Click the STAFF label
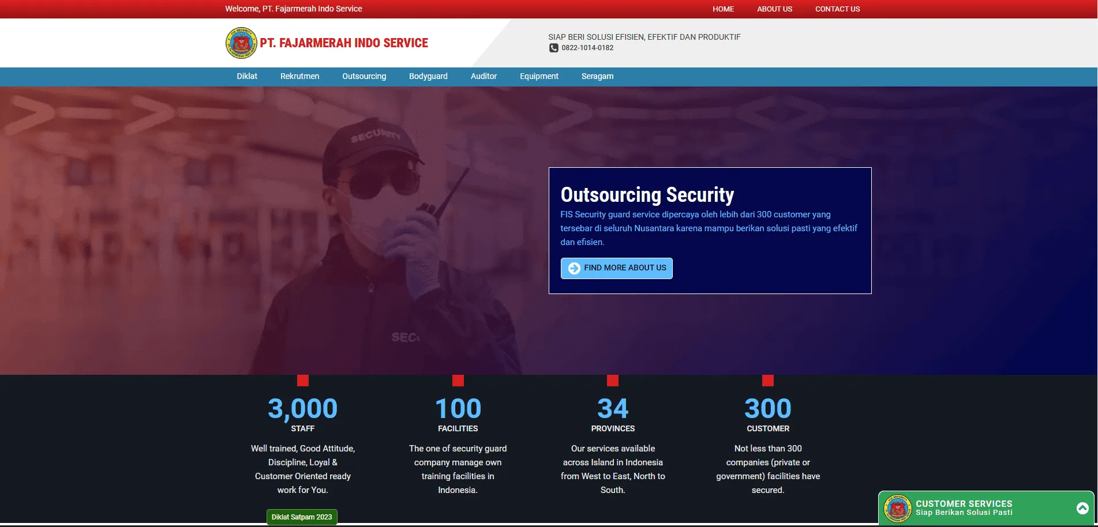 (x=302, y=429)
